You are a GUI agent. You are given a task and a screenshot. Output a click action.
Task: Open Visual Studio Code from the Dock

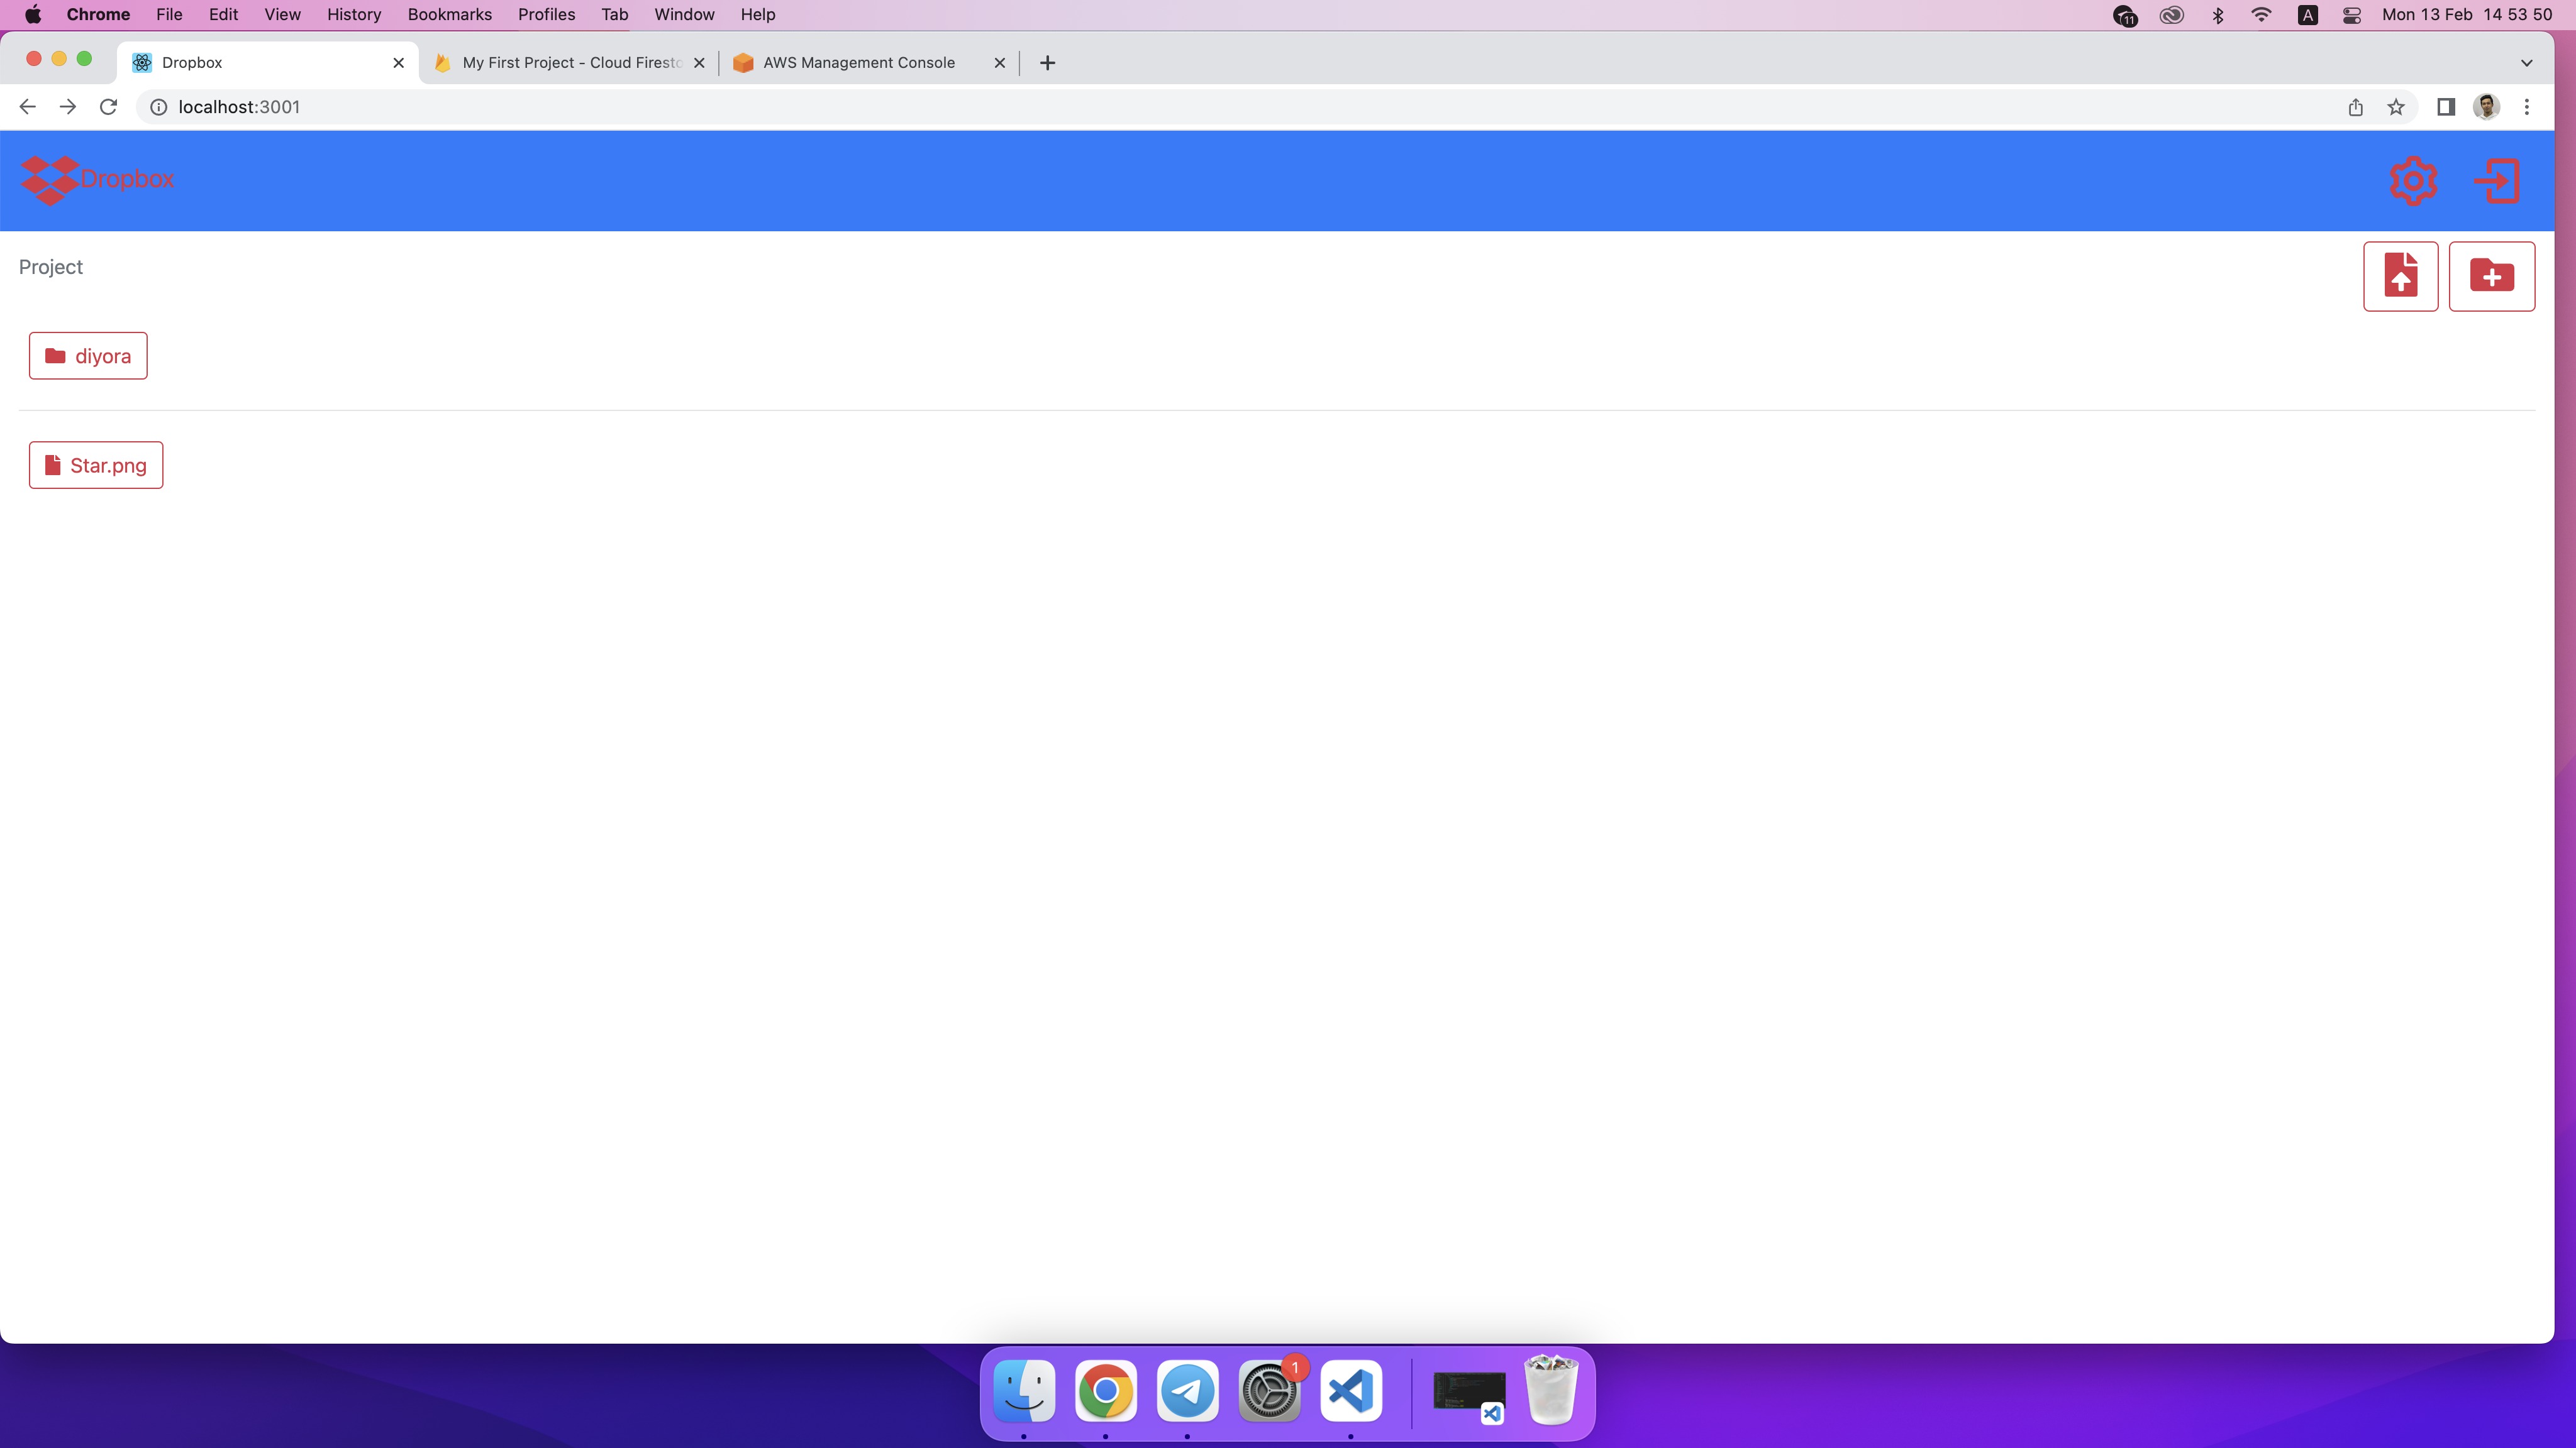coord(1351,1391)
